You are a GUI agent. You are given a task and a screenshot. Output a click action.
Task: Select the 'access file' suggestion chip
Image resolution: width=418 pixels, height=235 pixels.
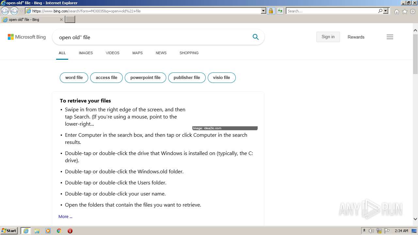click(106, 78)
